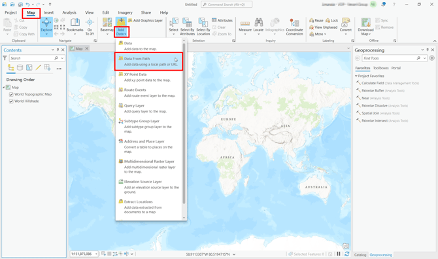Switch to Catalog pane tab
The width and height of the screenshot is (438, 259).
(x=360, y=255)
